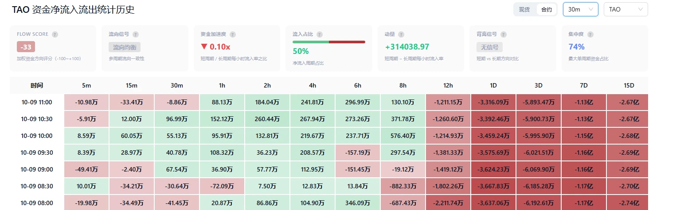684x210 pixels.
Task: Click the 1D column header
Action: pyautogui.click(x=493, y=85)
